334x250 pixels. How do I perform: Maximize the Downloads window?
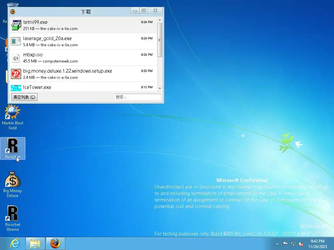[144, 10]
